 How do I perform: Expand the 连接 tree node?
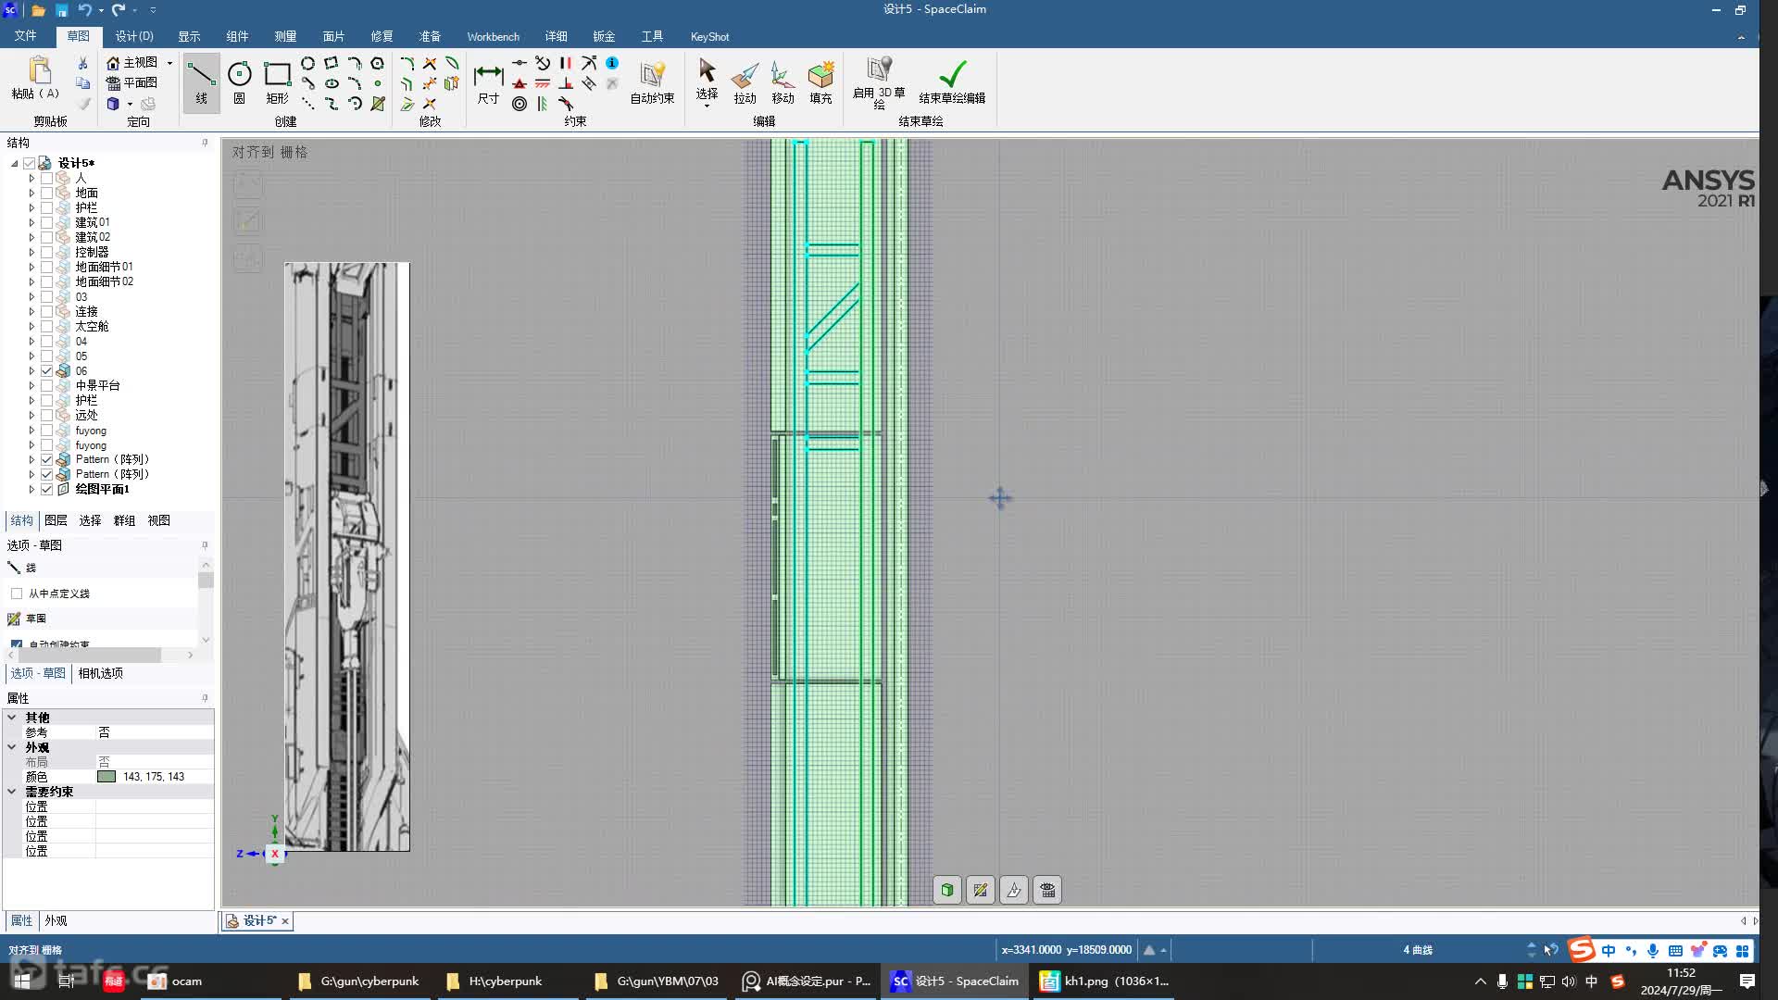(31, 311)
